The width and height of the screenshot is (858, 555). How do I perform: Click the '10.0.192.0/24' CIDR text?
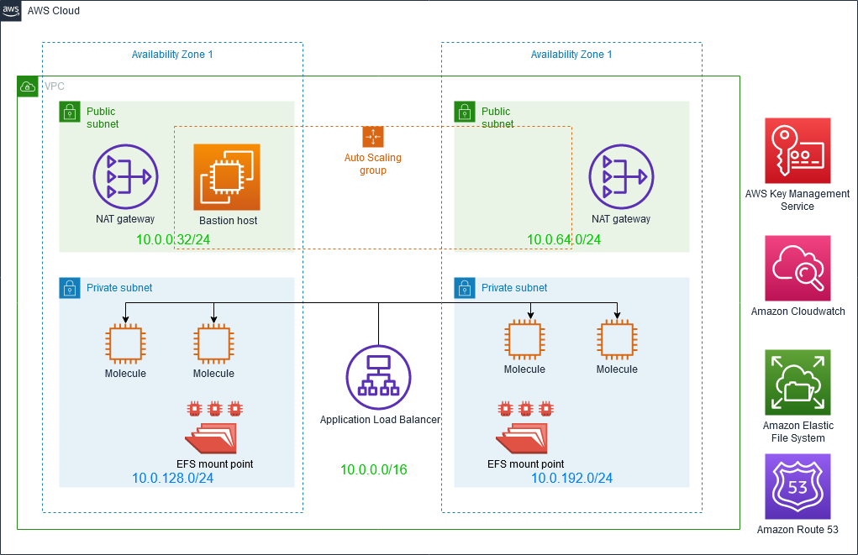pos(571,478)
